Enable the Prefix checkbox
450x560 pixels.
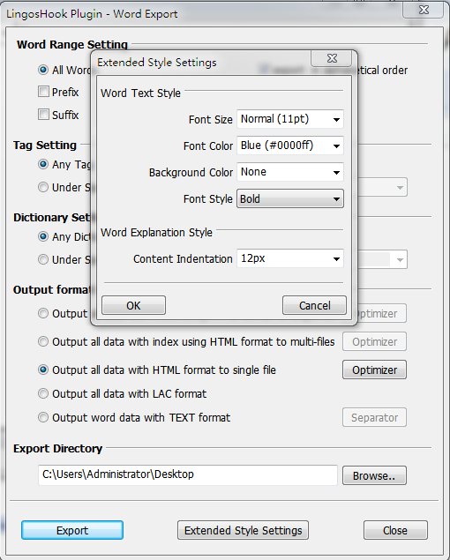[x=43, y=92]
